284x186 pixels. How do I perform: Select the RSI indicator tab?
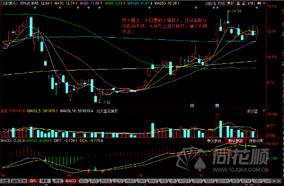click(94, 181)
